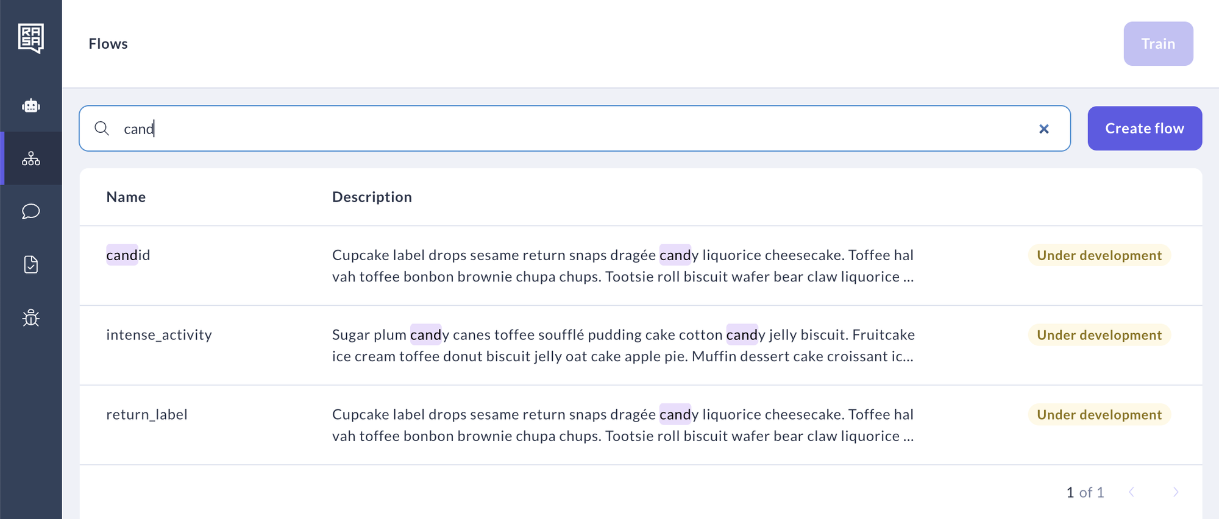Click intense_activity flow description text

(623, 345)
